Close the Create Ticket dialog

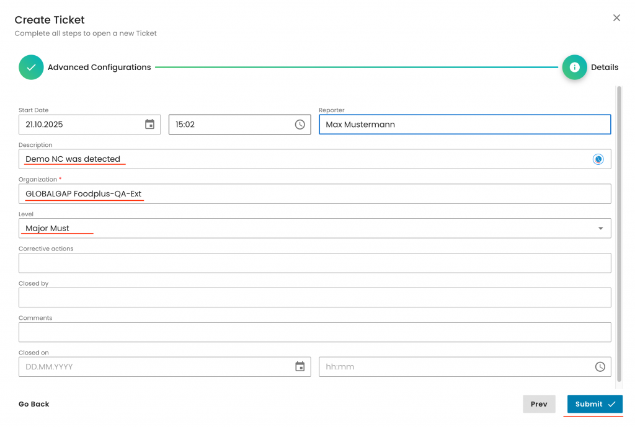(616, 18)
